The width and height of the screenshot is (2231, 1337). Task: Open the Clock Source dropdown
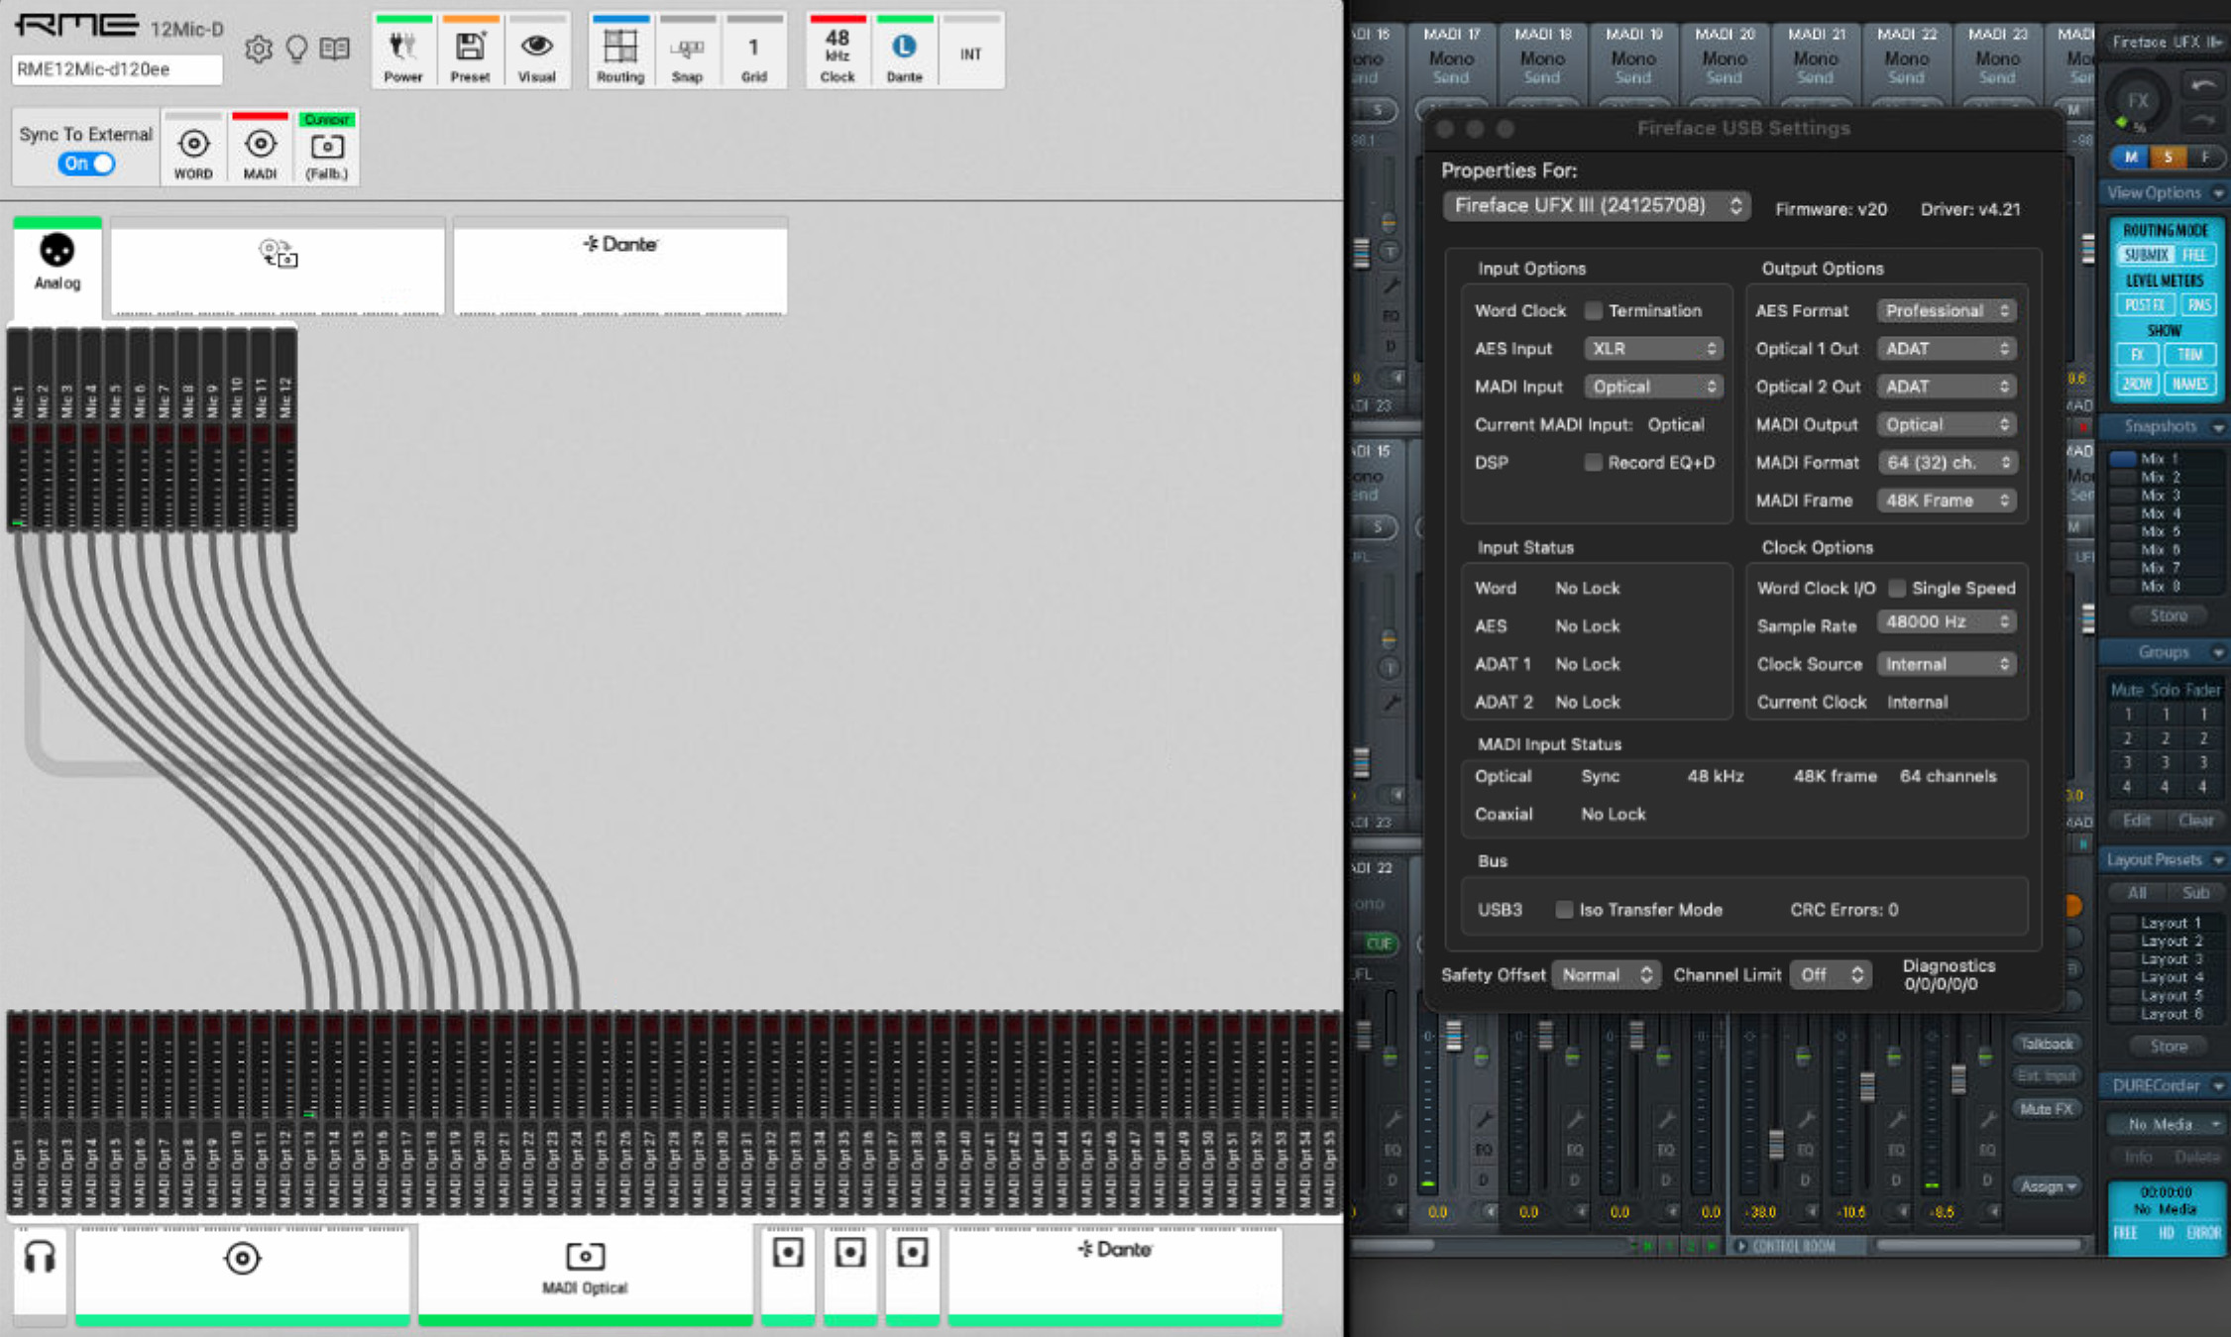click(1947, 664)
